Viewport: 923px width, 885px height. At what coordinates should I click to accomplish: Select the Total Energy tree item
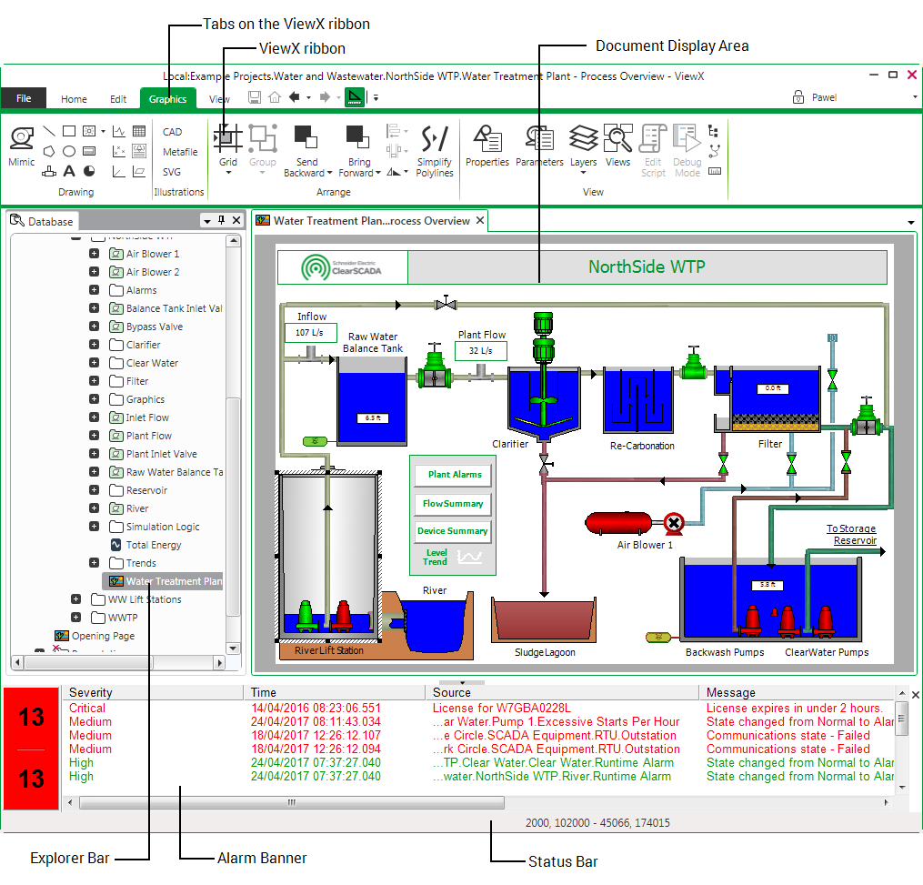[153, 545]
